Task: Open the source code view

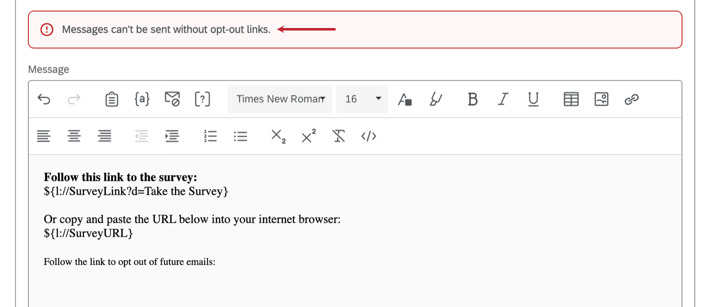Action: tap(369, 136)
